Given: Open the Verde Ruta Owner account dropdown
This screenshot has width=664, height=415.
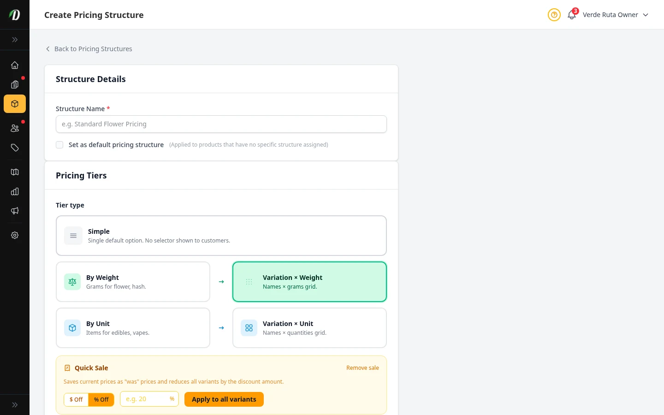Looking at the screenshot, I should tap(615, 15).
